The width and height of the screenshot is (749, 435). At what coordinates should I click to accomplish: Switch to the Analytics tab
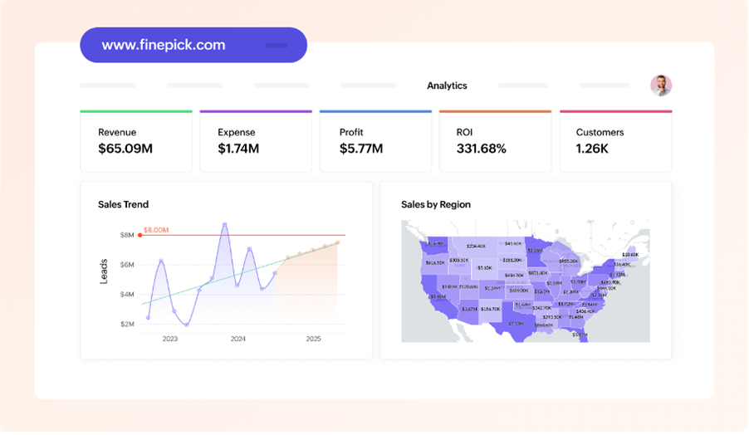[447, 86]
